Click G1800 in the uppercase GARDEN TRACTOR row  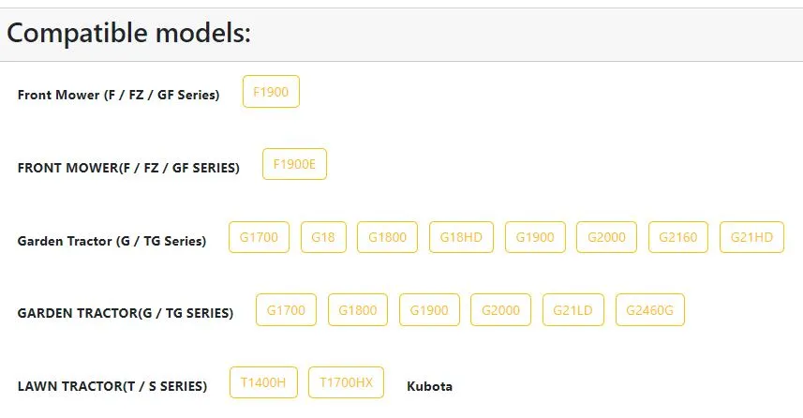click(x=358, y=310)
